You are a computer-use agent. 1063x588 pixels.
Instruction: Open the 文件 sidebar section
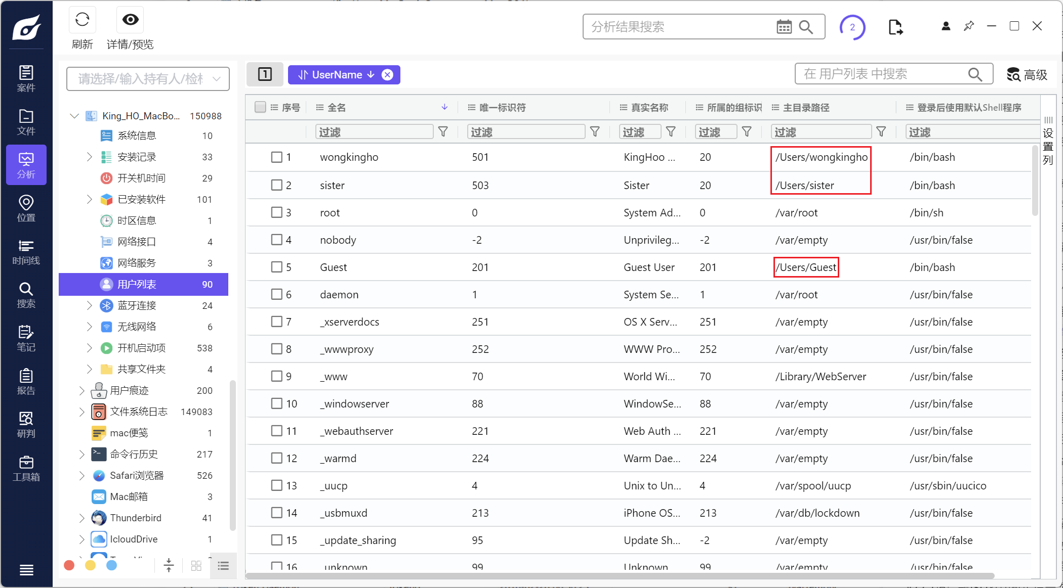pos(26,122)
